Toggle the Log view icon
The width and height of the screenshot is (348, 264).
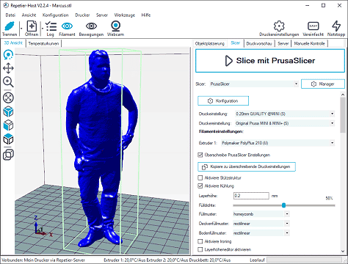(51, 26)
